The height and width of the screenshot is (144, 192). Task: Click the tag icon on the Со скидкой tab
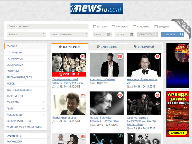click(x=135, y=47)
